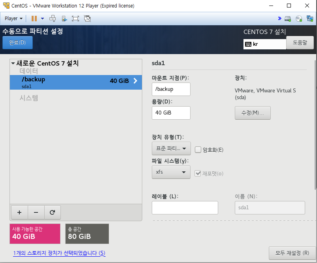
Task: Click the CD/DVD drive icon
Action: (x=299, y=19)
